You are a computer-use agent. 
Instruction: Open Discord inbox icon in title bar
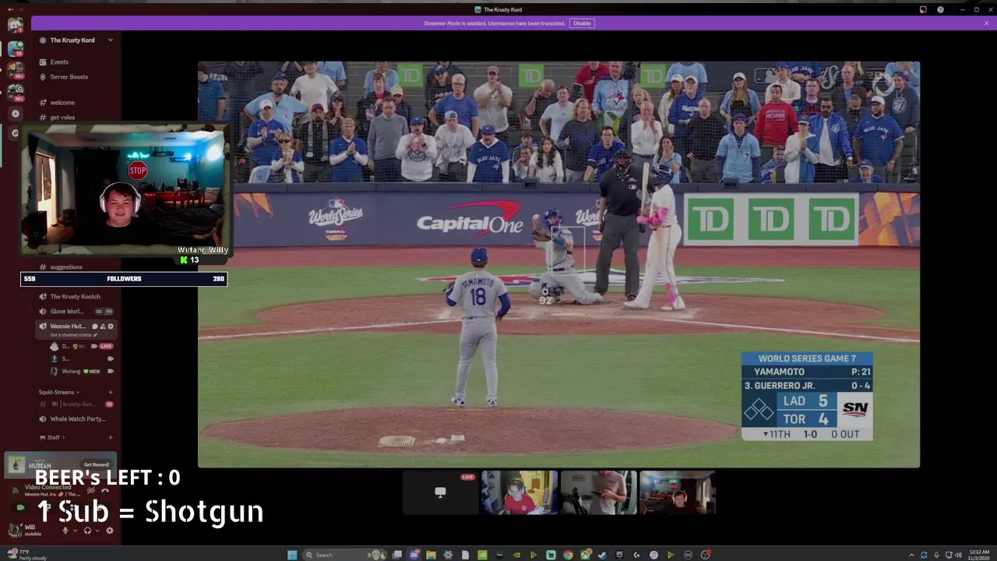click(x=923, y=9)
